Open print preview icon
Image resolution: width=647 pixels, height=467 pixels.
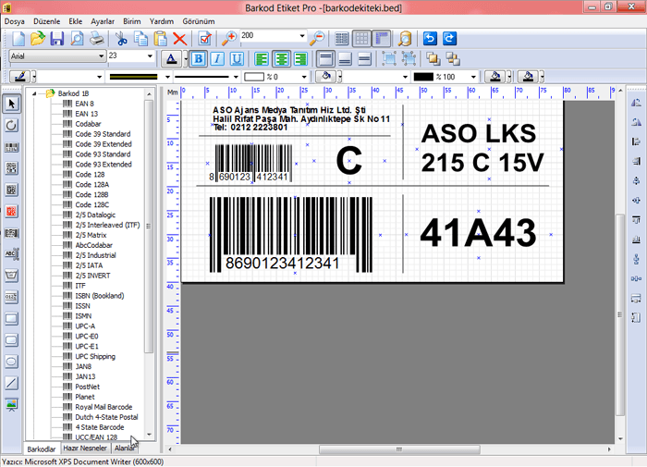click(x=77, y=39)
